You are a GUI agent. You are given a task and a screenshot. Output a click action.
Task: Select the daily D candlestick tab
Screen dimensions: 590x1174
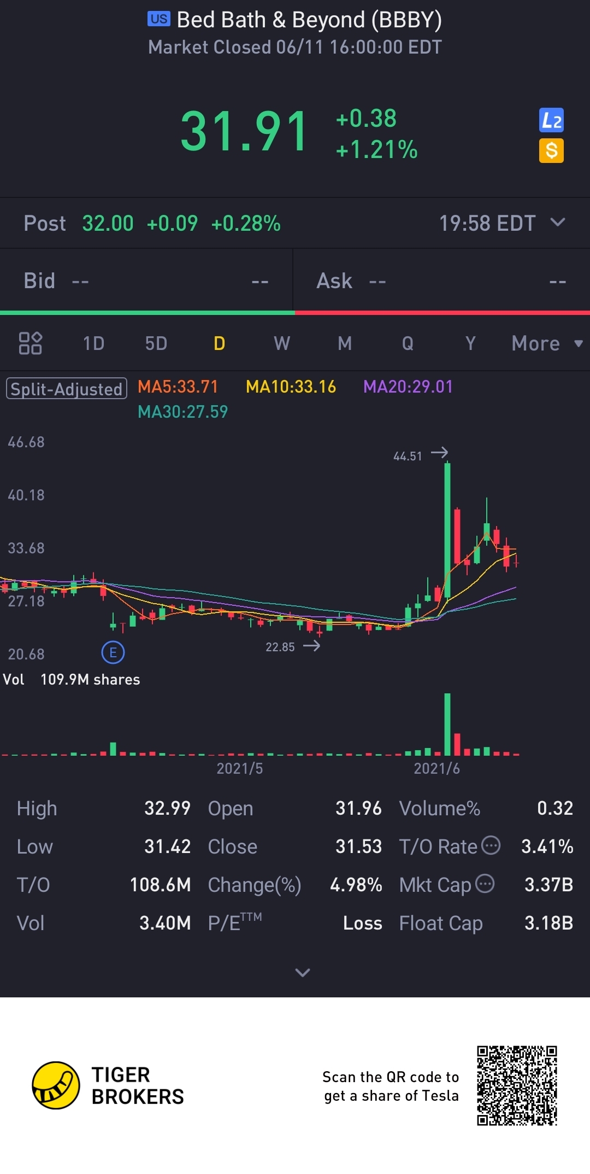219,343
